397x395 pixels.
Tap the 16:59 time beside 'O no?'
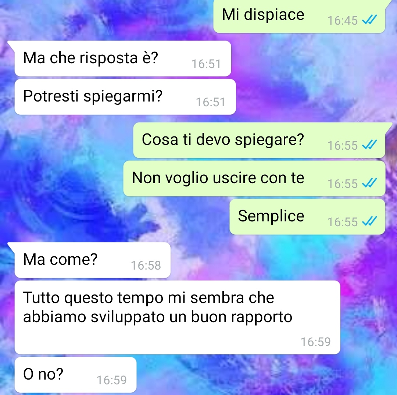click(x=112, y=380)
